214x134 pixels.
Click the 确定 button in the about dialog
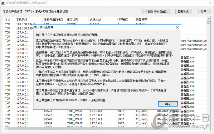point(168,104)
